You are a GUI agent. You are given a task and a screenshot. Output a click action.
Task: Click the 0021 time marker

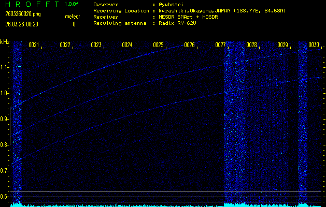34,46
